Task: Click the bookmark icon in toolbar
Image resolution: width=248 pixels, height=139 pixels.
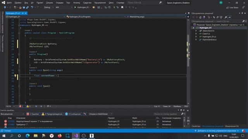Action: [x=122, y=7]
